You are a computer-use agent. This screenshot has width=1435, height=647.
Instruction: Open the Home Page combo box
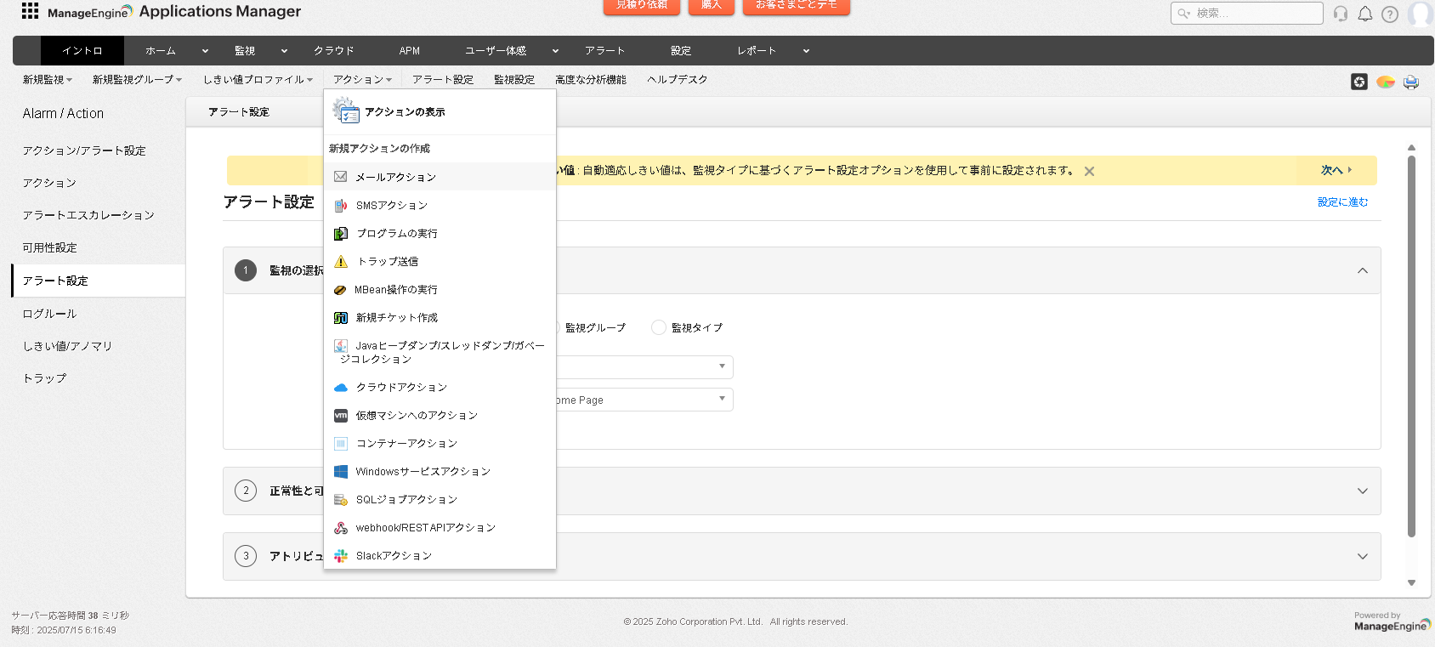coord(644,400)
